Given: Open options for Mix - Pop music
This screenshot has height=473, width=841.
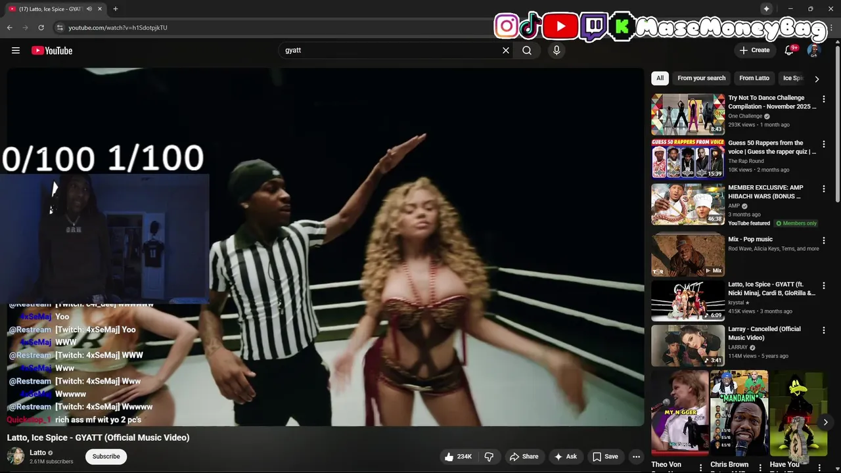Looking at the screenshot, I should click(824, 240).
